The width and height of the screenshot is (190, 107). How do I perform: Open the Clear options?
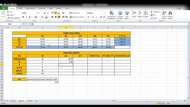(x=154, y=18)
